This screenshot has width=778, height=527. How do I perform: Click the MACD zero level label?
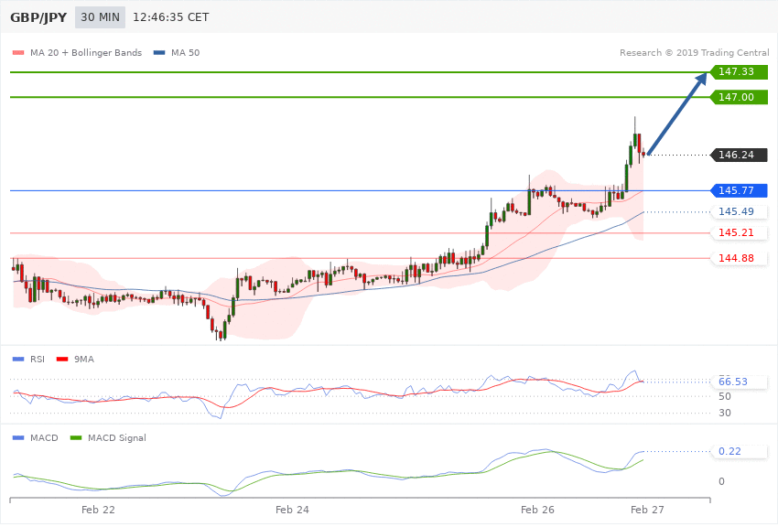(x=721, y=481)
